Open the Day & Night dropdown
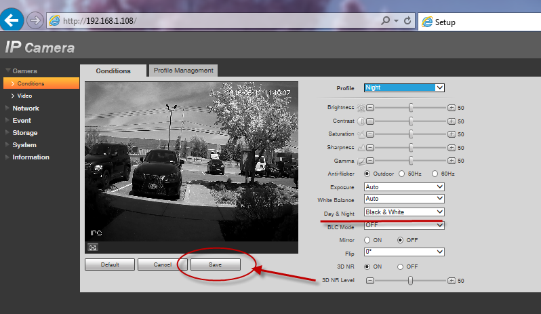 pos(404,212)
